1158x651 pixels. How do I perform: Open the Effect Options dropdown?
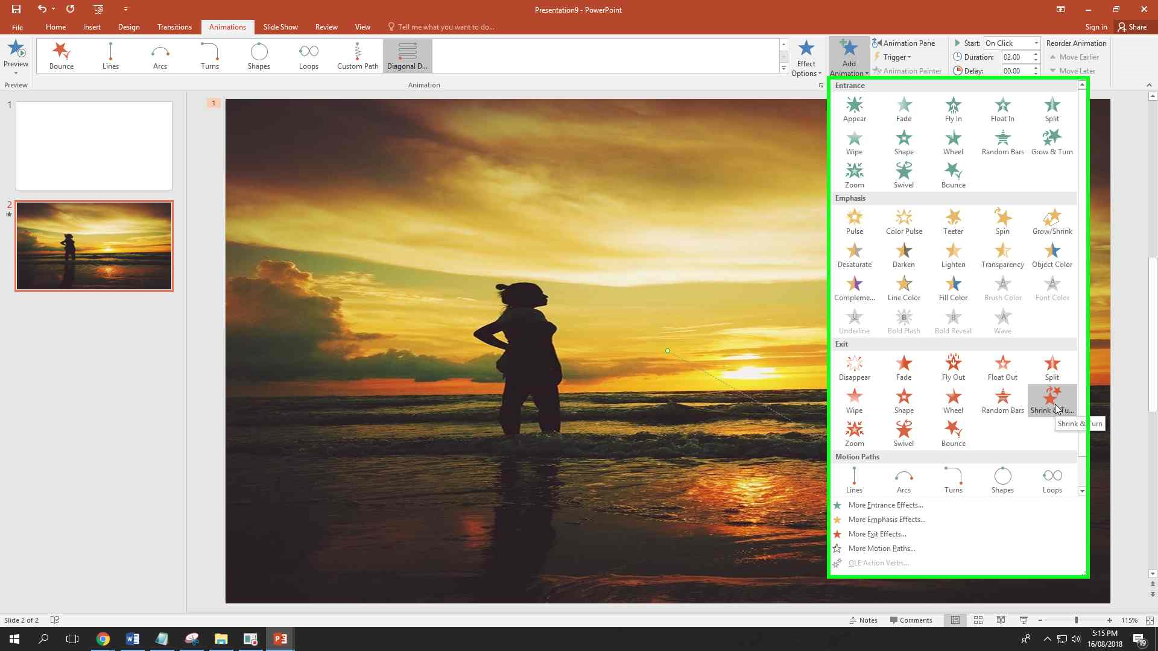click(x=806, y=58)
